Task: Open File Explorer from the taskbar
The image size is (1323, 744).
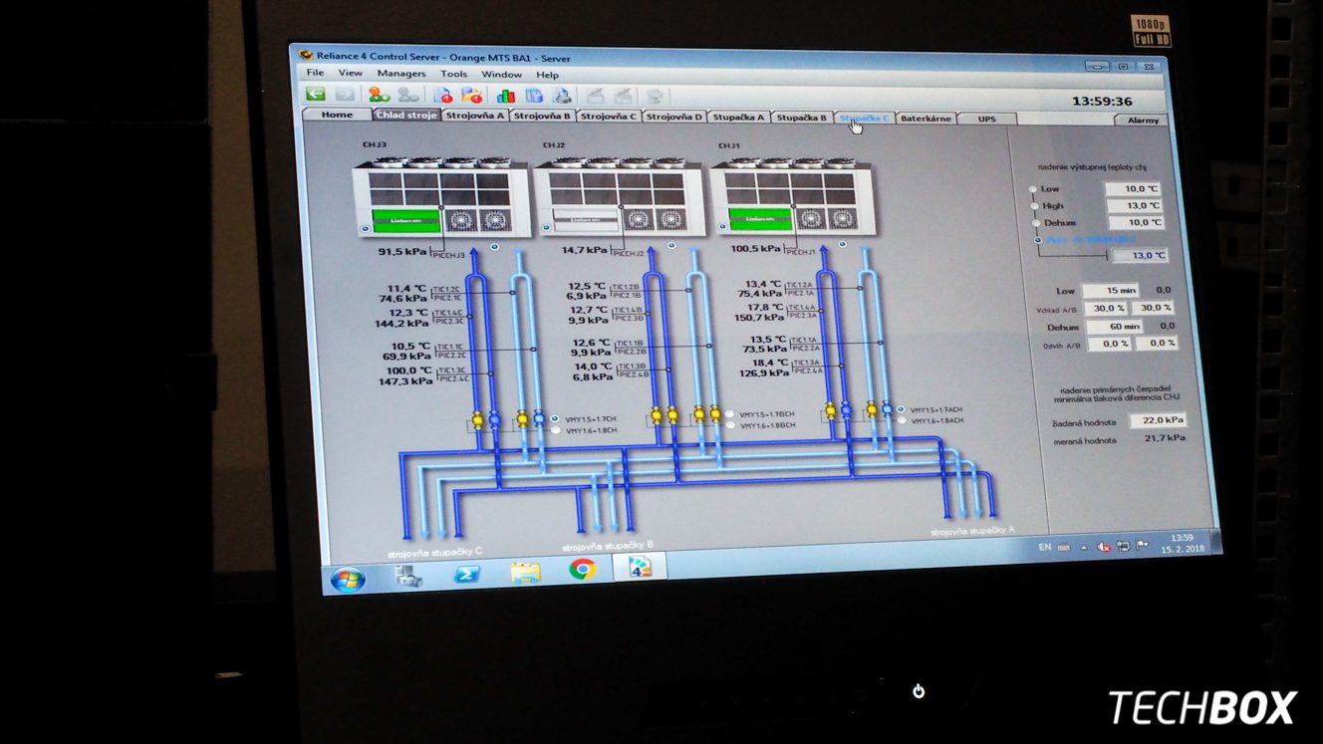Action: (x=525, y=572)
